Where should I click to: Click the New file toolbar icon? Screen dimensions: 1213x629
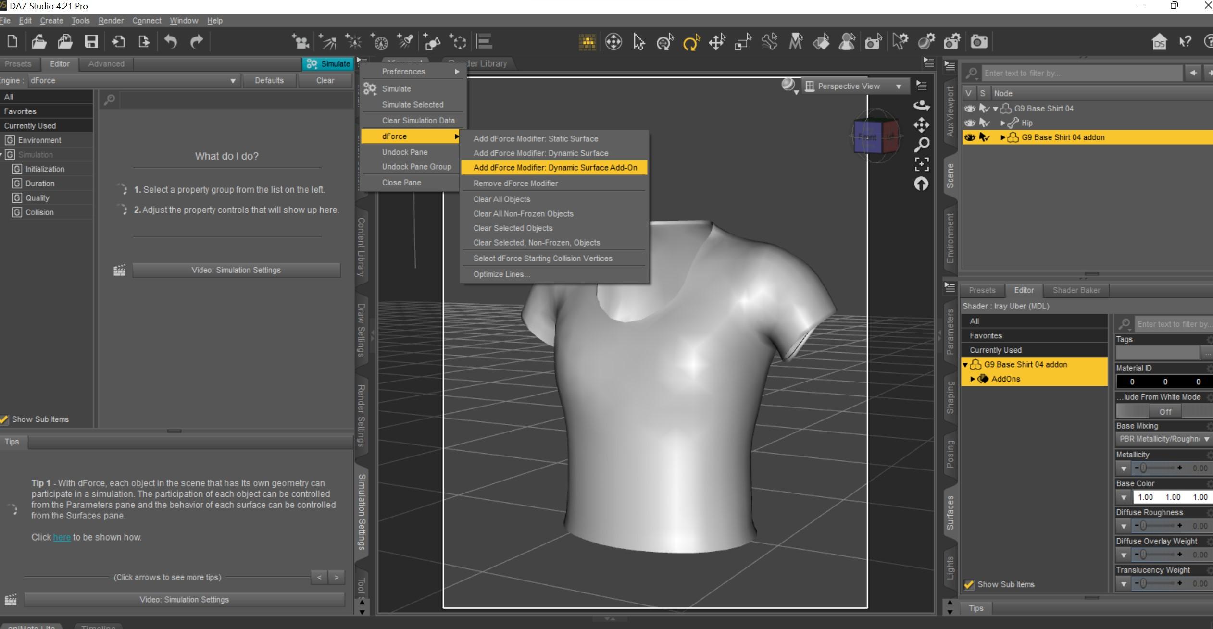tap(13, 42)
